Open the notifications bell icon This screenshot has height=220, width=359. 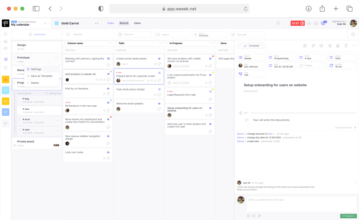coord(316,23)
